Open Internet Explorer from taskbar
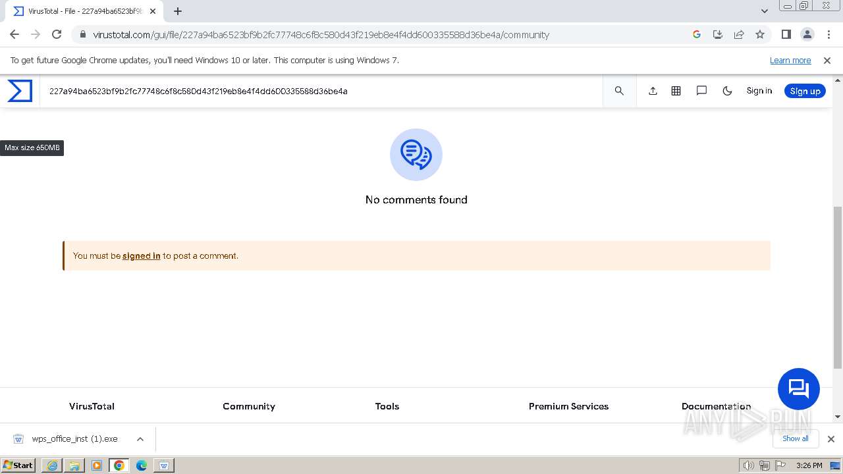Screen dimensions: 843x474 52,465
